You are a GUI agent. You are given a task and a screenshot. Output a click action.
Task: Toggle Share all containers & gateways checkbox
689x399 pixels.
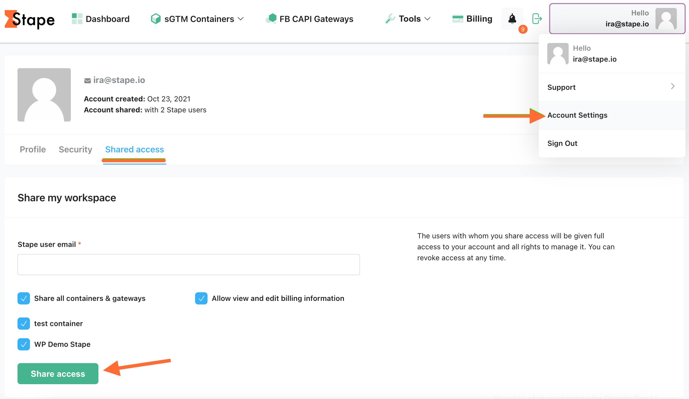coord(23,298)
